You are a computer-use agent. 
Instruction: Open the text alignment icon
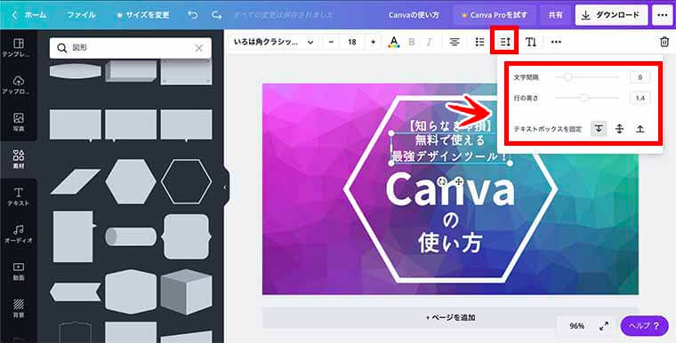pos(454,42)
